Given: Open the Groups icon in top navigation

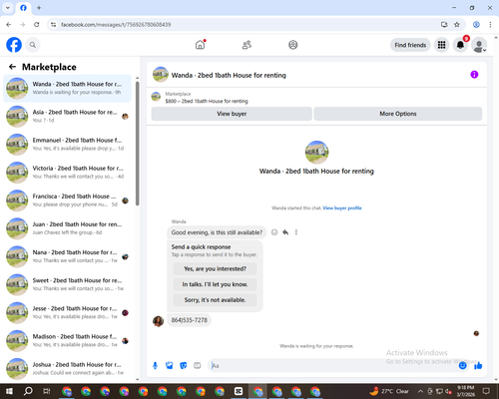Looking at the screenshot, I should click(x=293, y=45).
